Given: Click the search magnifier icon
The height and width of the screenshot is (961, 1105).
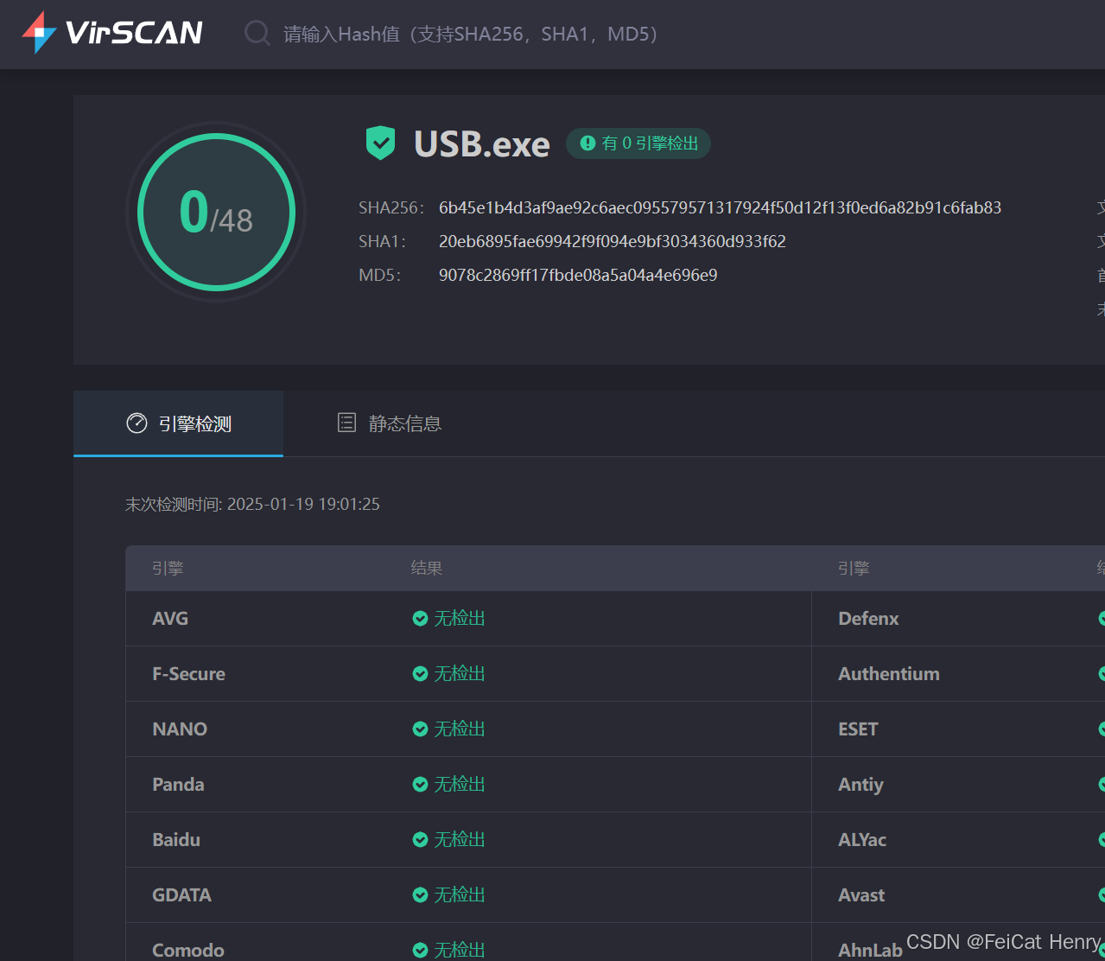Looking at the screenshot, I should (257, 34).
